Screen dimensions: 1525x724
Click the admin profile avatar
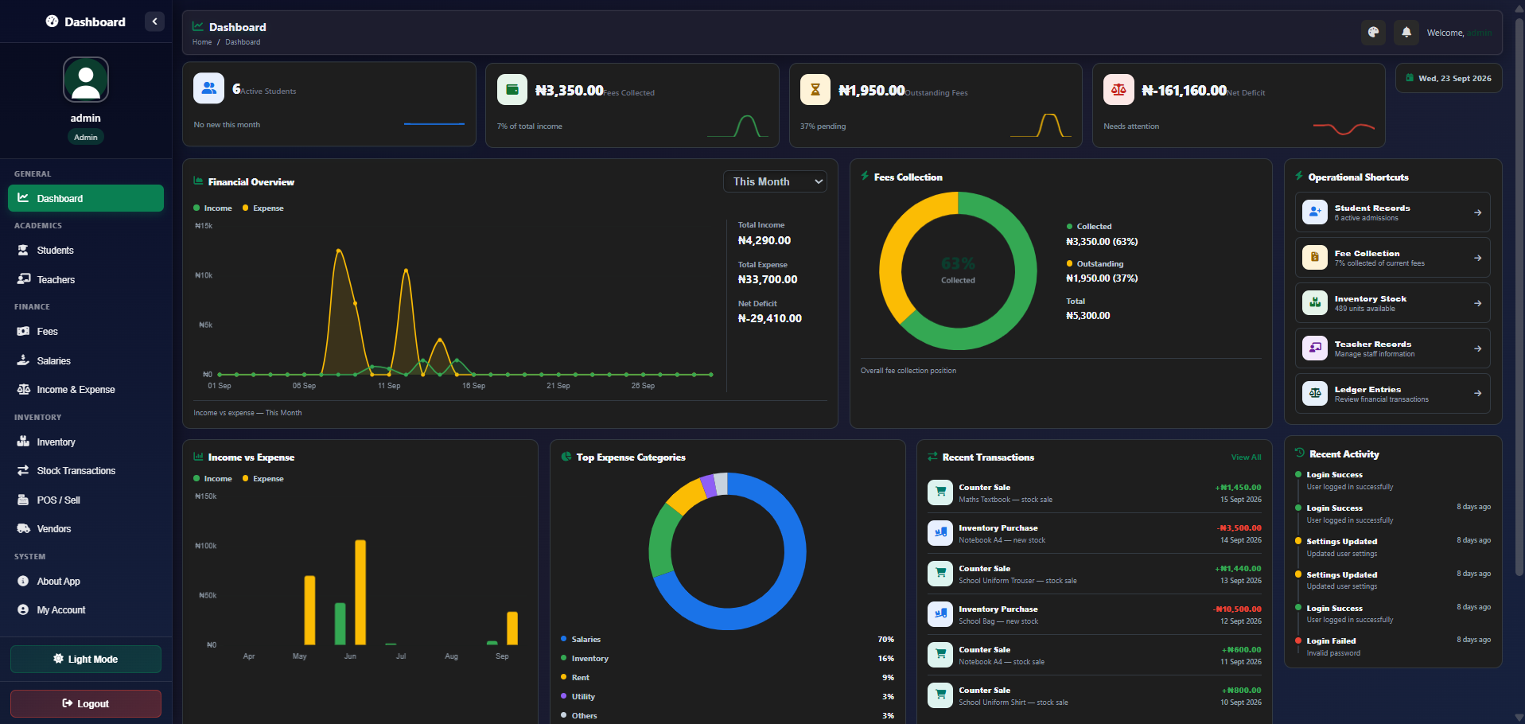point(86,80)
